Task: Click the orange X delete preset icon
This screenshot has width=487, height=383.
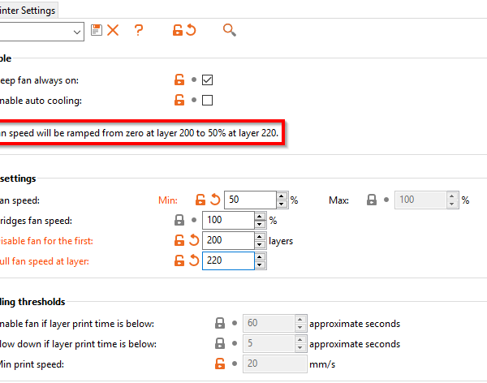Action: [x=113, y=30]
